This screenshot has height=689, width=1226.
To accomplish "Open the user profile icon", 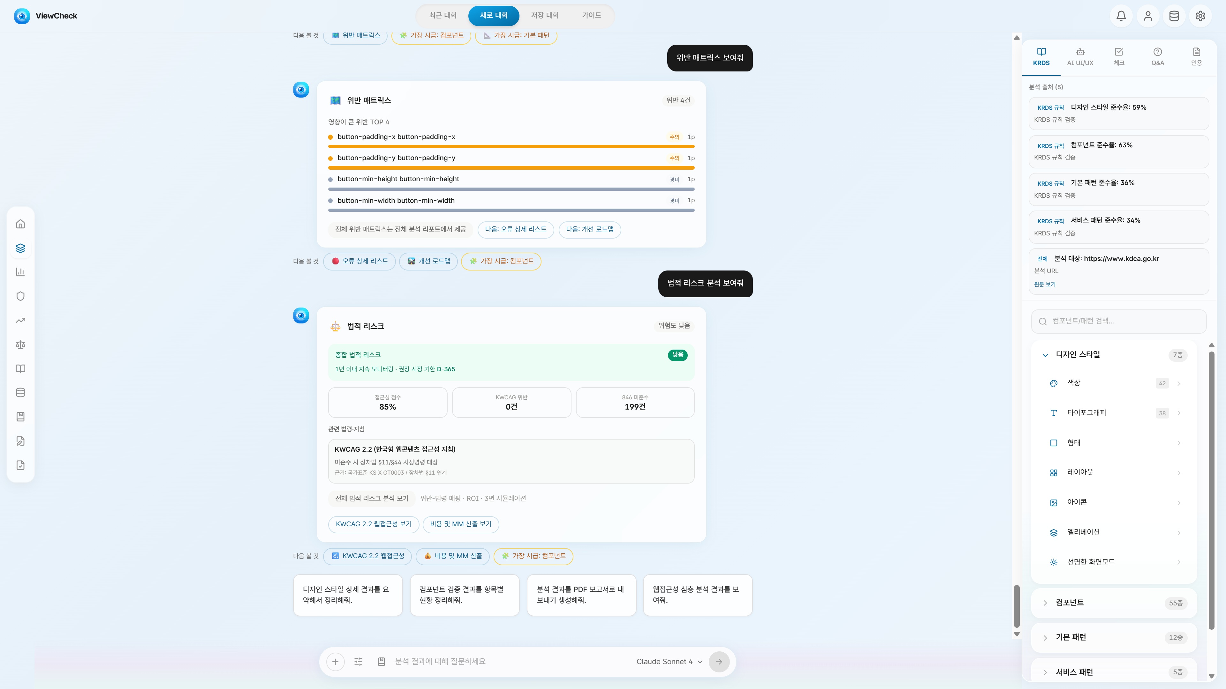I will (x=1147, y=16).
